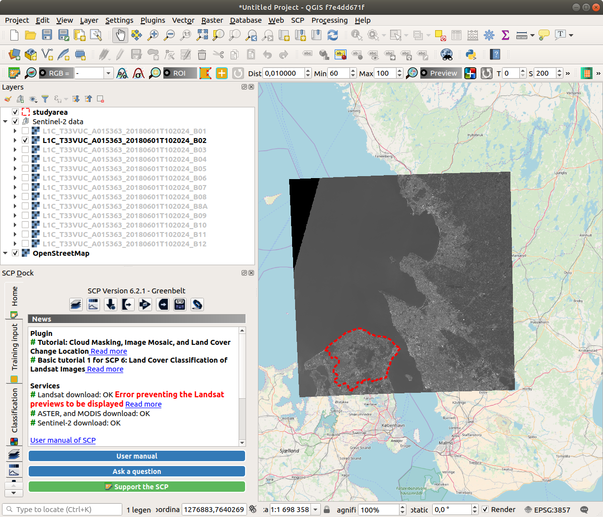Screen dimensions: 603x517
Task: Open the RGB combination dropdown
Action: [108, 73]
